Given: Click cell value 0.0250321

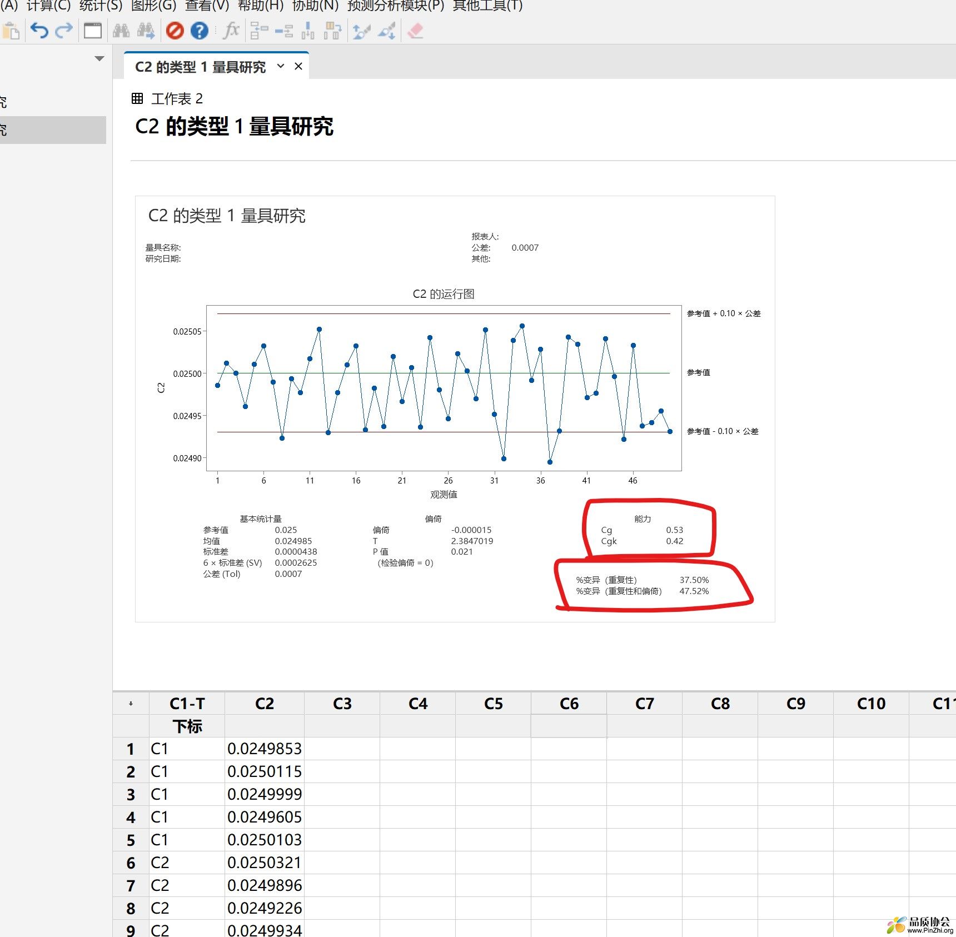Looking at the screenshot, I should pyautogui.click(x=265, y=863).
